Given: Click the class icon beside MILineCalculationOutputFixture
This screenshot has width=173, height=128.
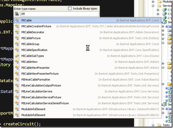Looking at the screenshot, I should pos(17,85).
